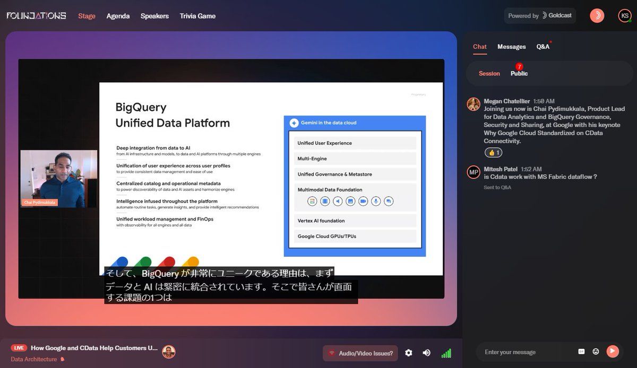This screenshot has height=368, width=637.
Task: Click Mitesh Patel's name in chat
Action: point(502,169)
